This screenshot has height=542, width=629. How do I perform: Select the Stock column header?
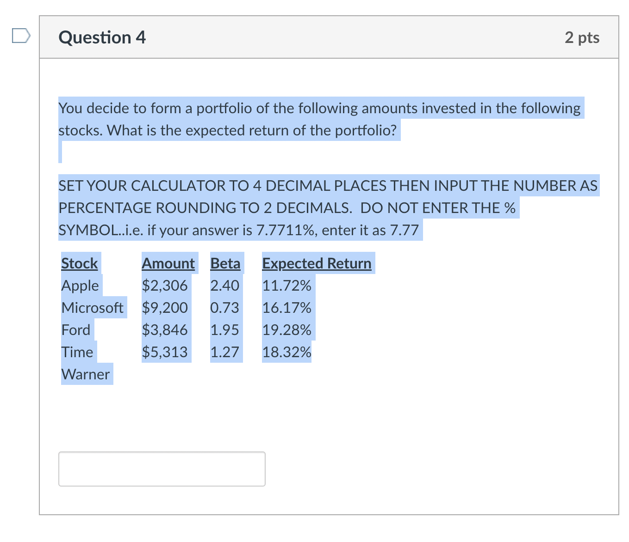click(x=79, y=263)
